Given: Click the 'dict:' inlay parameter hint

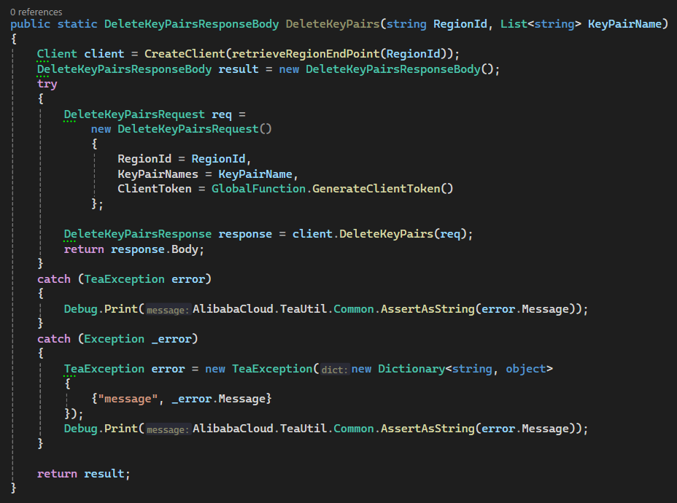Looking at the screenshot, I should [x=334, y=370].
